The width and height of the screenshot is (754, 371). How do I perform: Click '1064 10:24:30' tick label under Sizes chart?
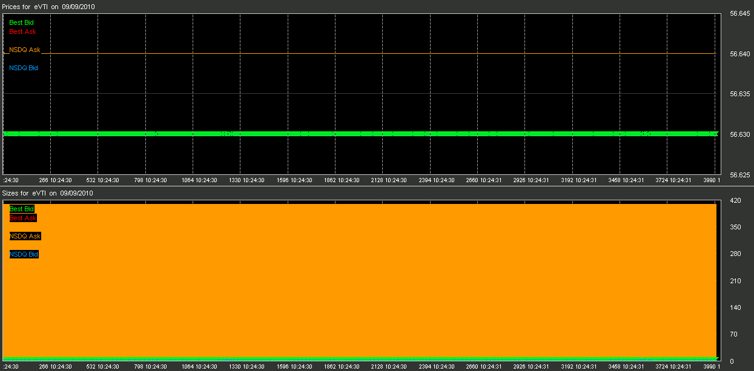198,366
